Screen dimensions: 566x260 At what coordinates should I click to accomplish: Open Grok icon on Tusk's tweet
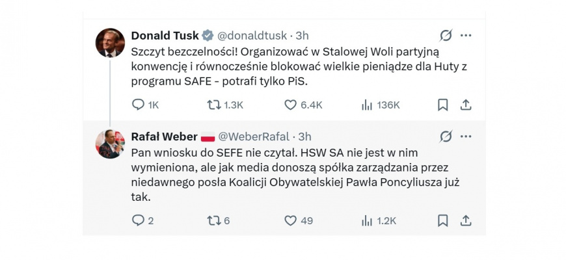coord(446,35)
